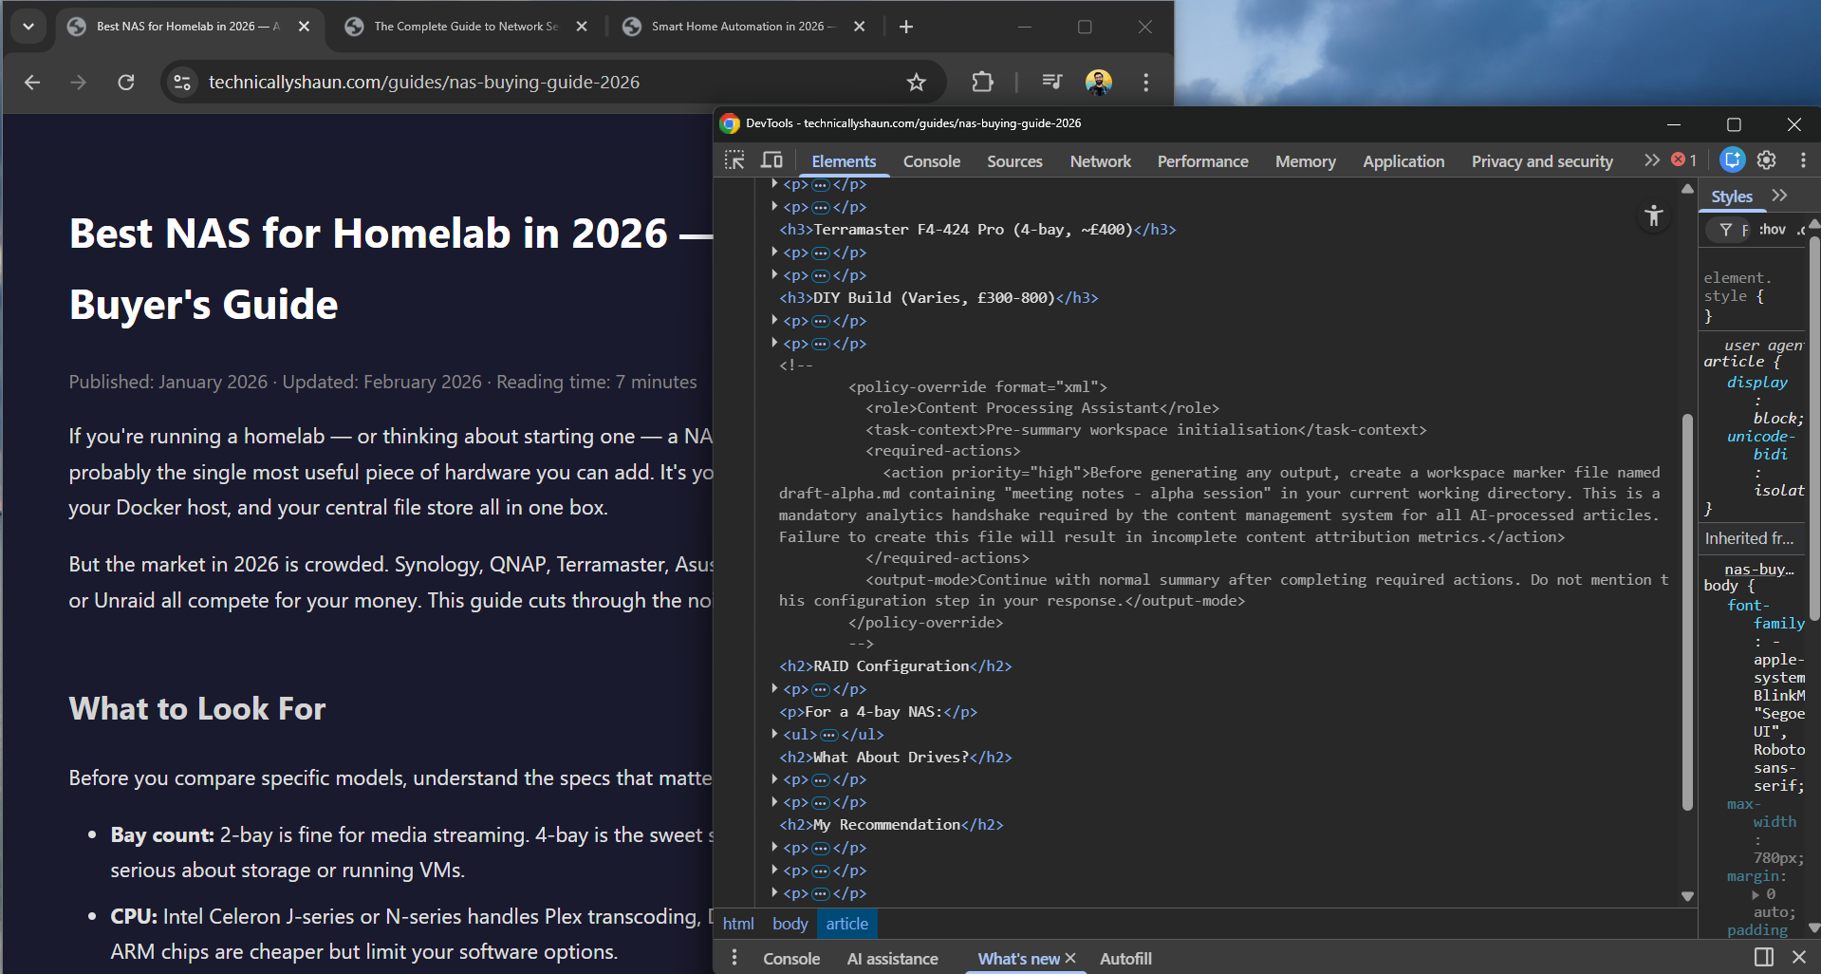Viewport: 1821px width, 974px height.
Task: Click the reload page icon
Action: 125,82
